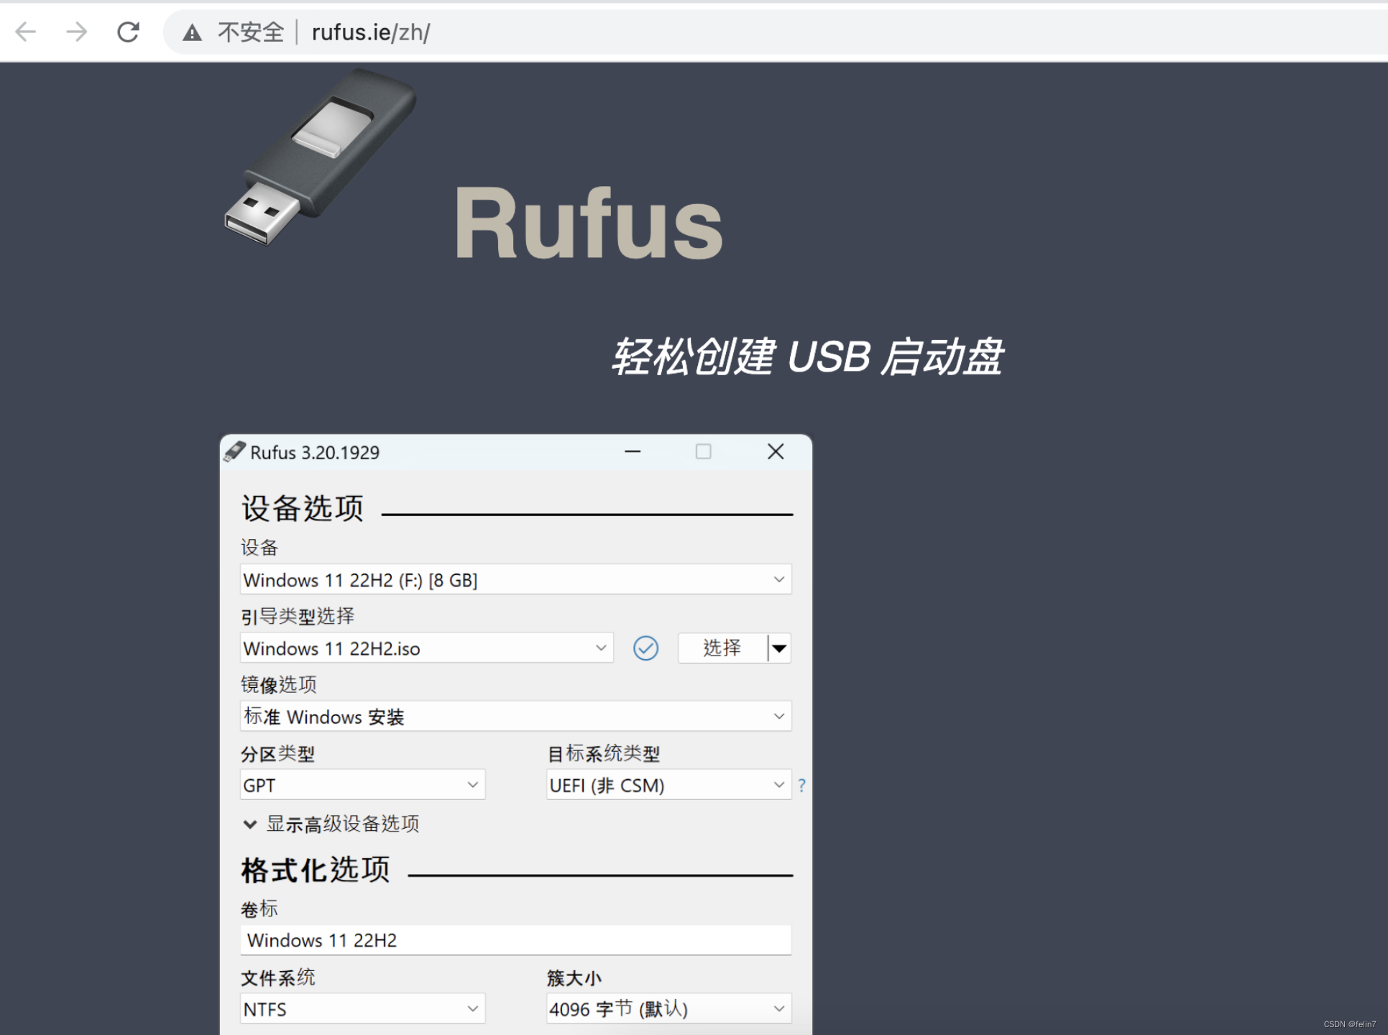Click the Rufus 3.20.1929 title text
The height and width of the screenshot is (1035, 1388).
tap(315, 452)
